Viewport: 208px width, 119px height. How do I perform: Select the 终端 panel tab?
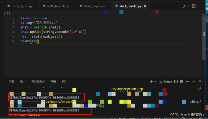[53, 81]
